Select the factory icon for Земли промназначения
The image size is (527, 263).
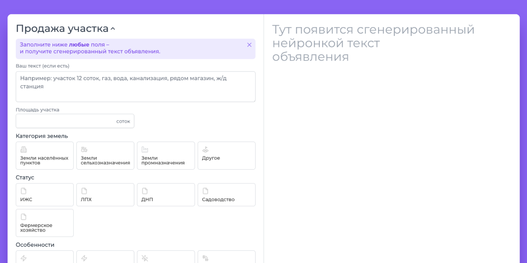pos(145,149)
